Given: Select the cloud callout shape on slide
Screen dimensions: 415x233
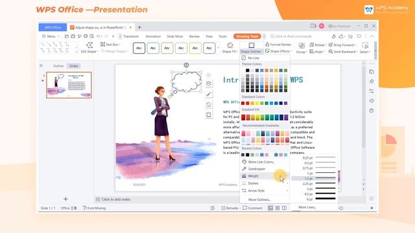Looking at the screenshot, I should point(186,82).
